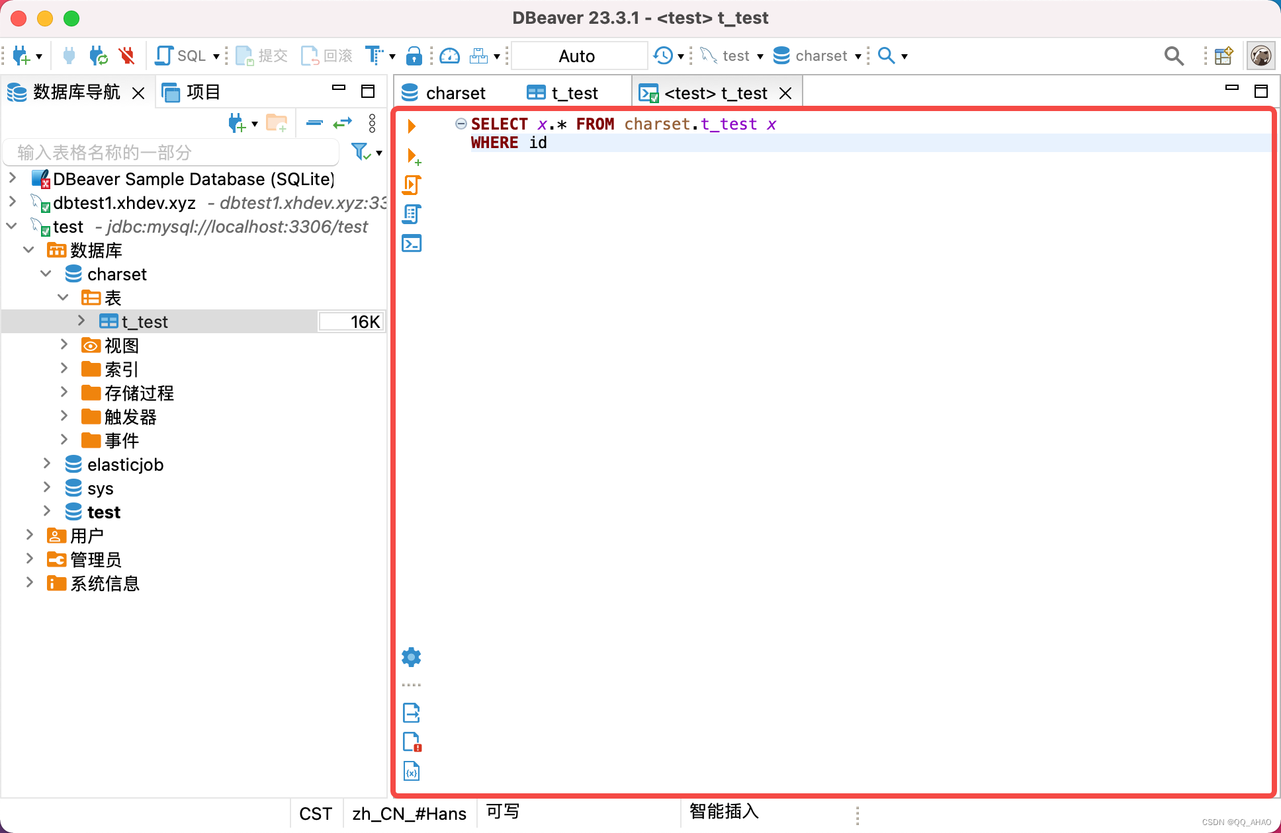Open the active database charset selector
1281x833 pixels.
click(817, 56)
